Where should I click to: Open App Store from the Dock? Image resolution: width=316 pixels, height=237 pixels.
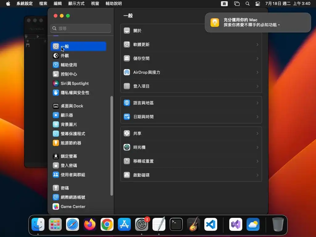[x=124, y=224]
